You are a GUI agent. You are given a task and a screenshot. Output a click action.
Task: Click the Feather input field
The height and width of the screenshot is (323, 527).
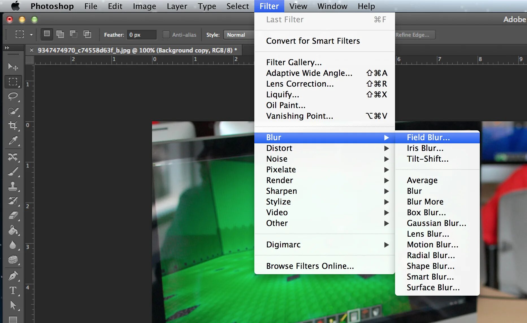pyautogui.click(x=141, y=35)
